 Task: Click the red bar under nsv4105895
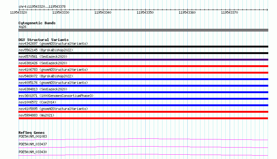(x=143, y=112)
